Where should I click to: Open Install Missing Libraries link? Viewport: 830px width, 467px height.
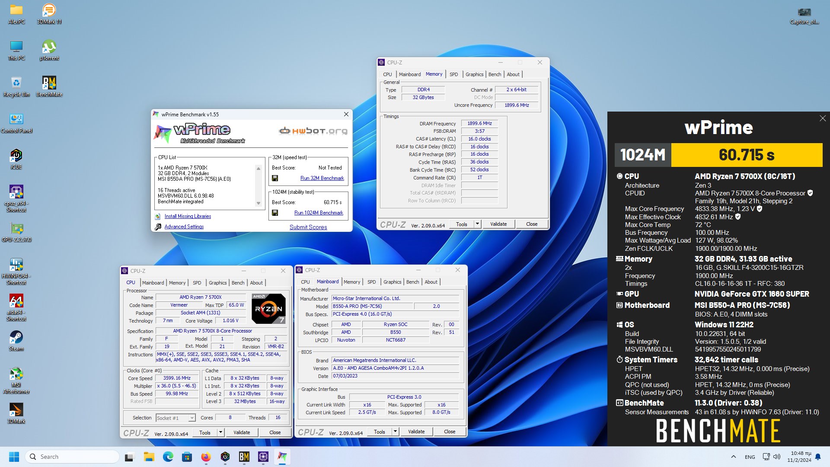coord(188,216)
